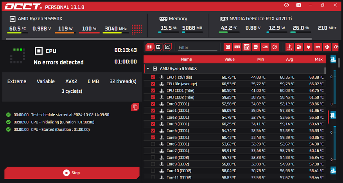The width and height of the screenshot is (343, 183).
Task: Click the 5068 MB memory used value
Action: [x=192, y=28]
